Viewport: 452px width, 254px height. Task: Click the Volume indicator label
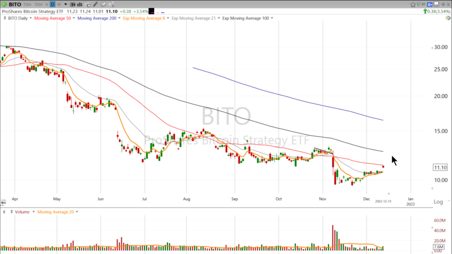tap(22, 212)
